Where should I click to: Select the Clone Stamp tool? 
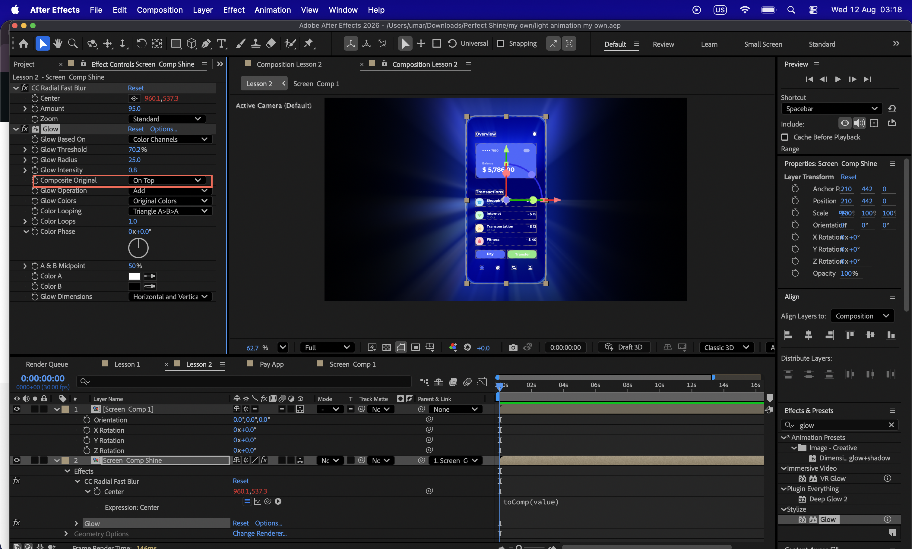(255, 44)
